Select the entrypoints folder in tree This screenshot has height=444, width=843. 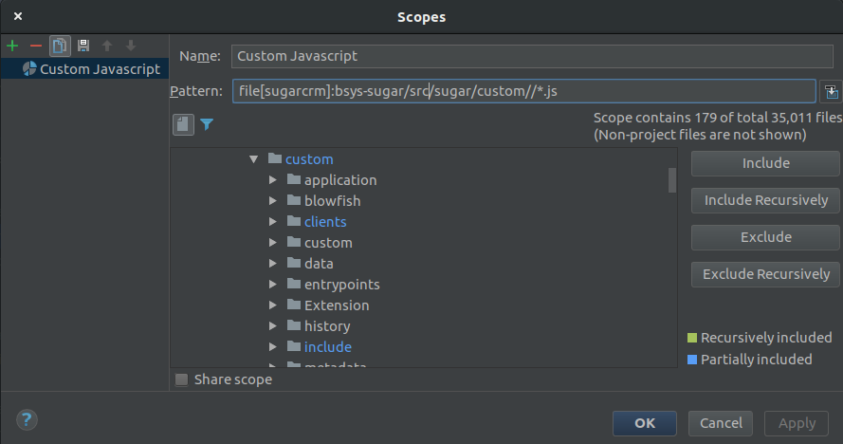[341, 285]
